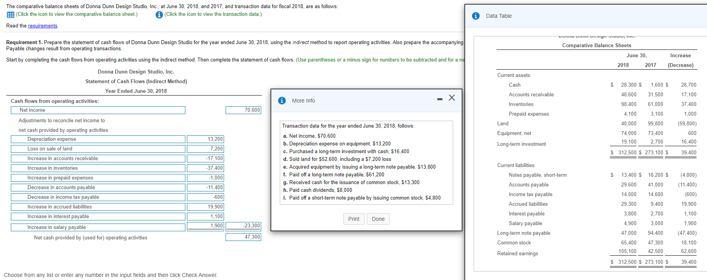Screen dimensions: 707x280
Task: Minimize the More Info popup
Action: 440,99
